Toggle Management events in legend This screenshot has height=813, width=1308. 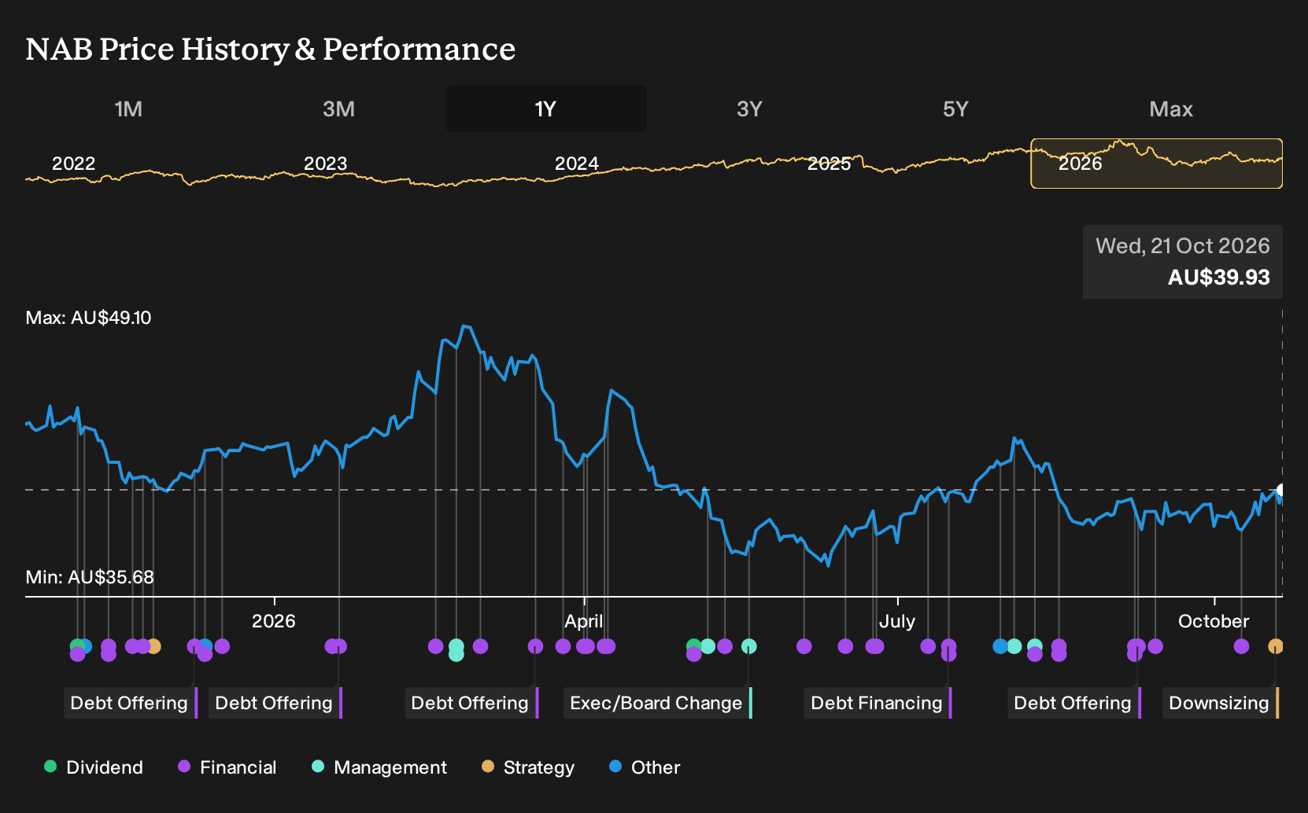379,767
